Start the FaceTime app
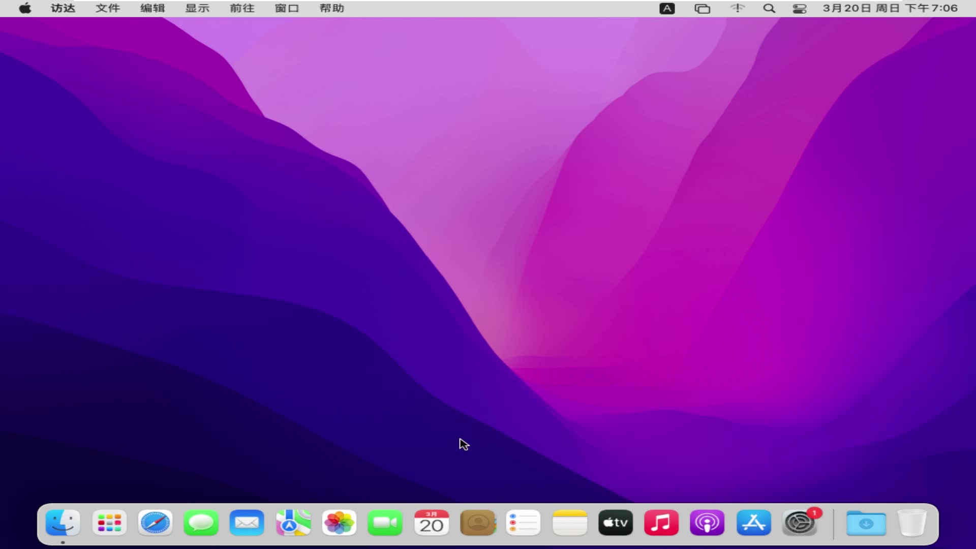976x549 pixels. (385, 523)
